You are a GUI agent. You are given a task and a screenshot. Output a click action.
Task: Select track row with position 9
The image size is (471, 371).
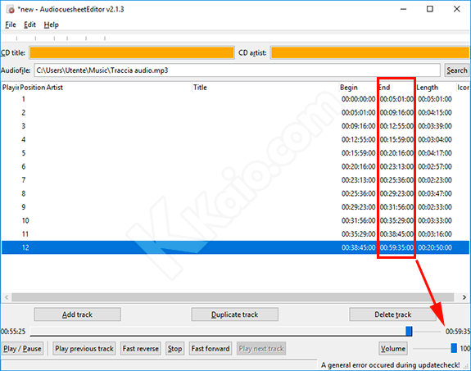tap(235, 207)
